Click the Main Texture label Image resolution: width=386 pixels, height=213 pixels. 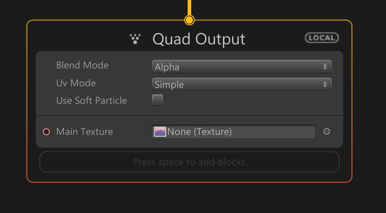click(x=85, y=132)
